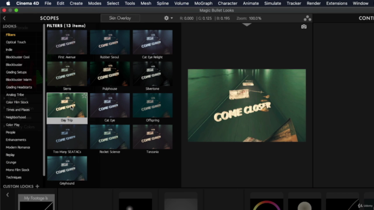Image resolution: width=374 pixels, height=210 pixels.
Task: Click the Zoom 100.0% value
Action: coord(255,18)
